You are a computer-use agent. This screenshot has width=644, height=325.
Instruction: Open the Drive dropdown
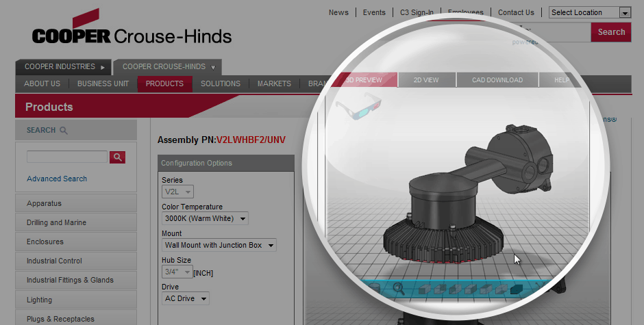(185, 298)
